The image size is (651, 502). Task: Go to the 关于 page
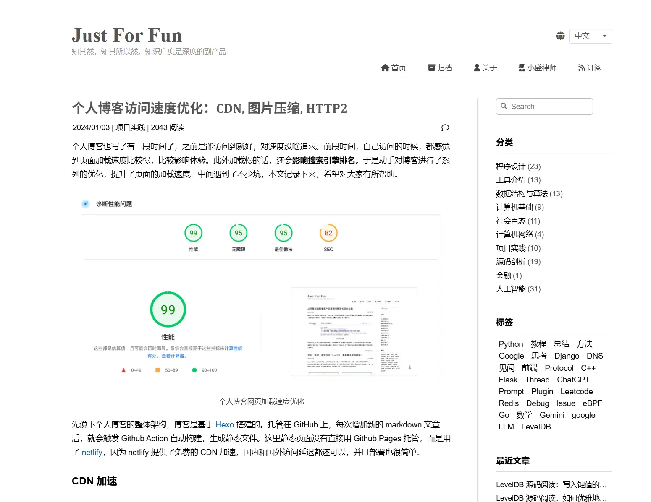pyautogui.click(x=489, y=68)
